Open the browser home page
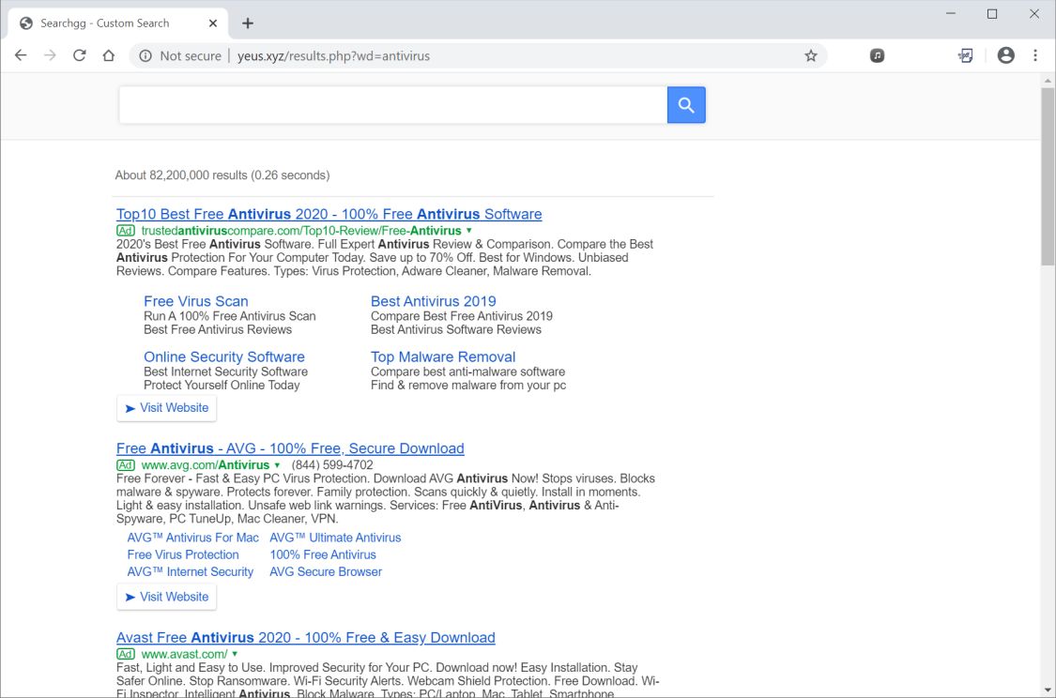Viewport: 1056px width, 698px height. click(x=109, y=56)
